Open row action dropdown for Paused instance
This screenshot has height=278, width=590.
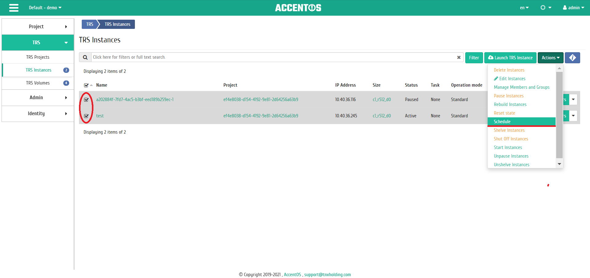[x=573, y=100]
